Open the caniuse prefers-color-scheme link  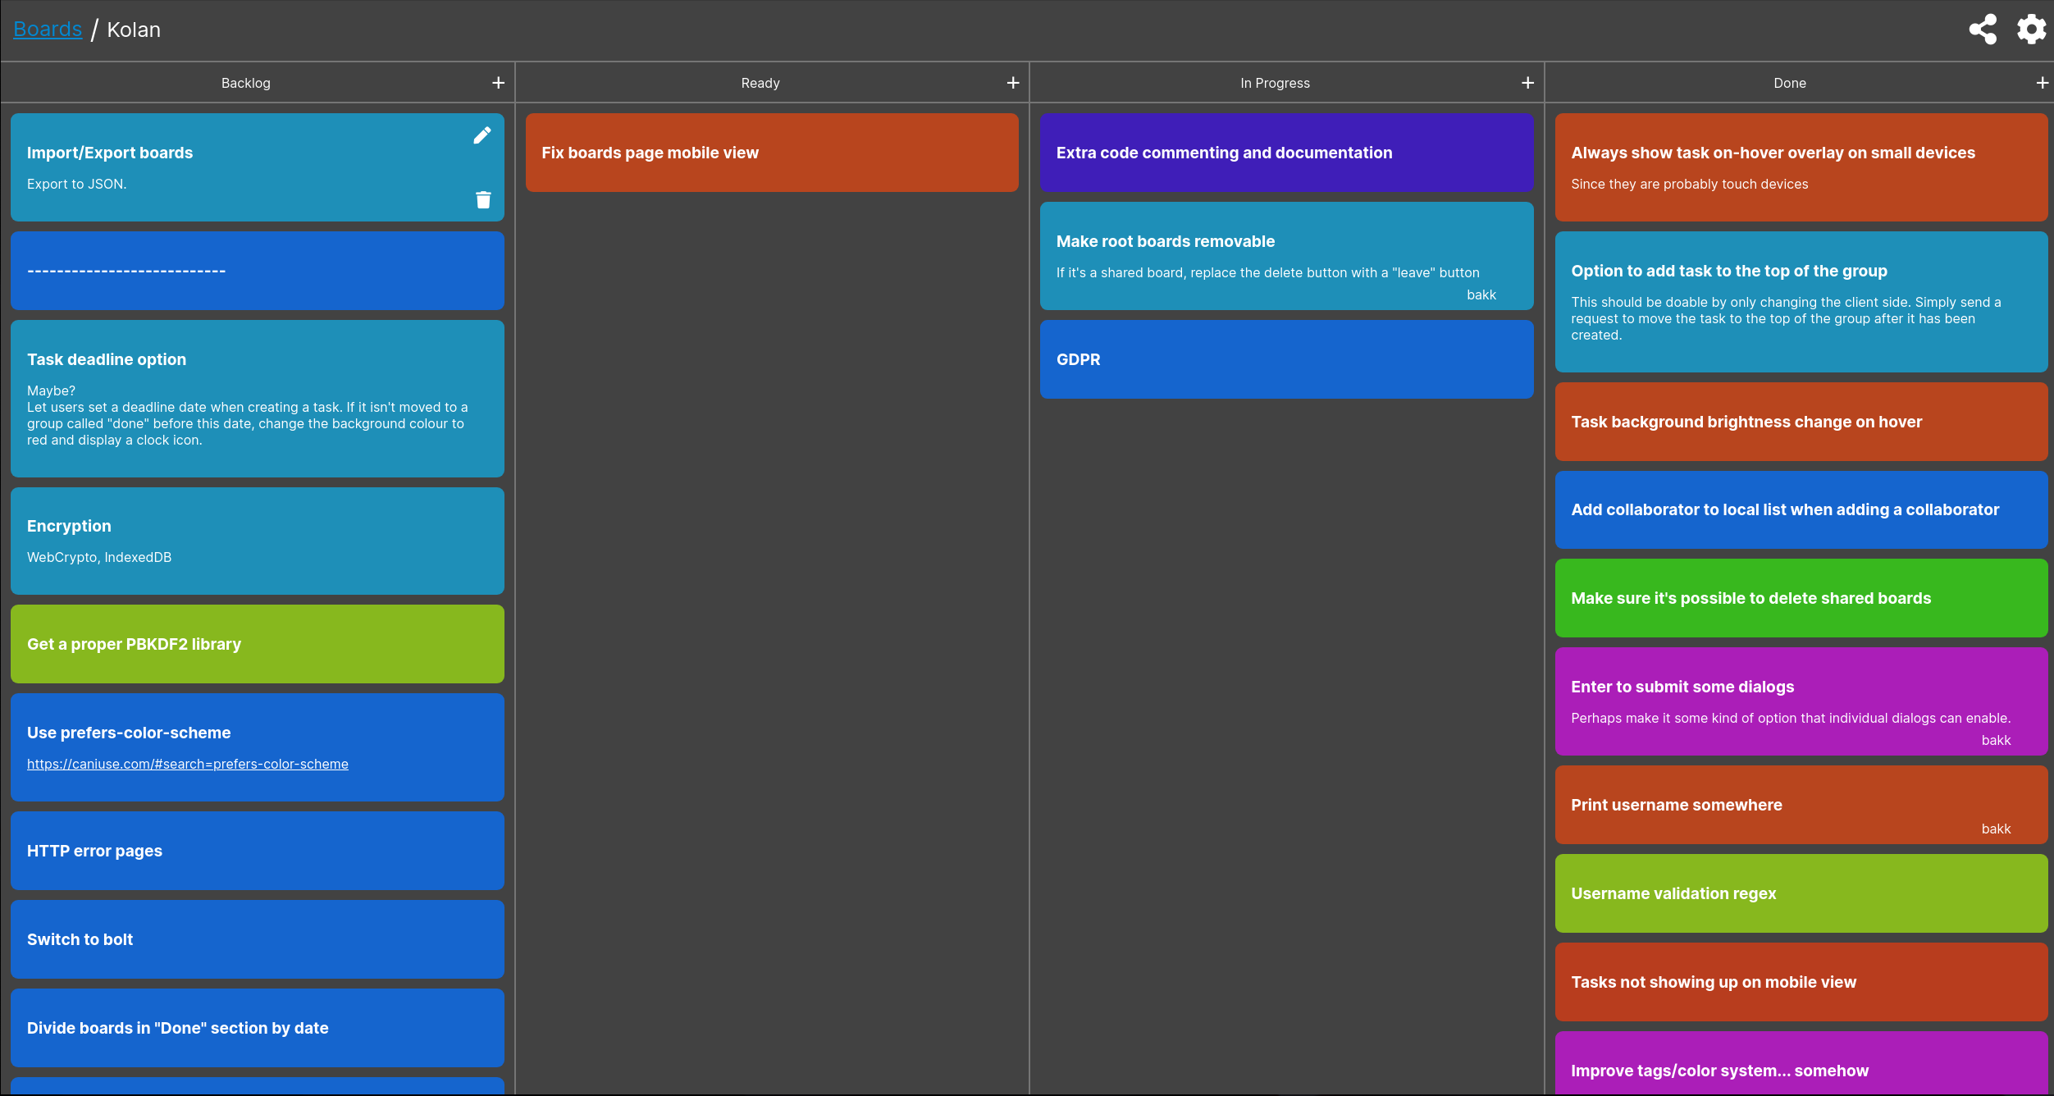click(188, 764)
